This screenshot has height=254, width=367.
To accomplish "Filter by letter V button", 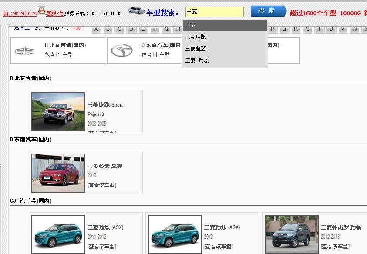I will (x=343, y=30).
